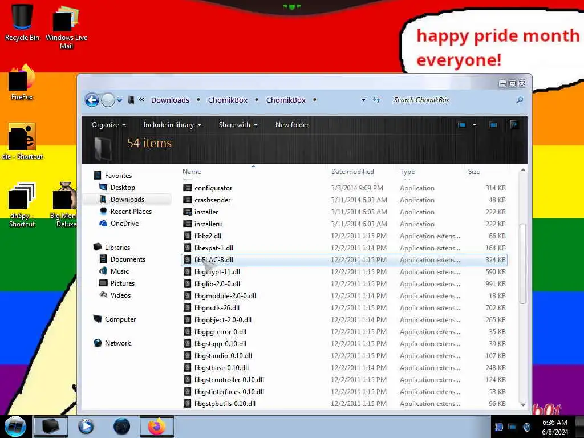Viewport: 584px width, 438px height.
Task: Open Recent Places in Favorites
Action: tap(131, 212)
